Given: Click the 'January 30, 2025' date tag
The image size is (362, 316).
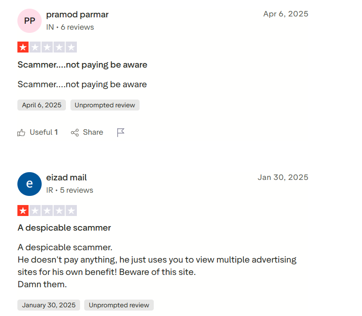Looking at the screenshot, I should 49,305.
